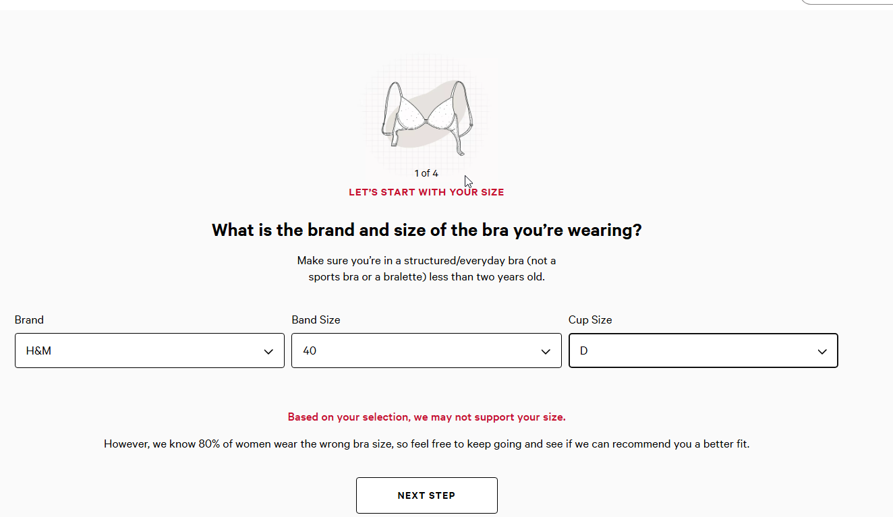Open the Cup Size dropdown
This screenshot has width=893, height=517.
pos(703,351)
